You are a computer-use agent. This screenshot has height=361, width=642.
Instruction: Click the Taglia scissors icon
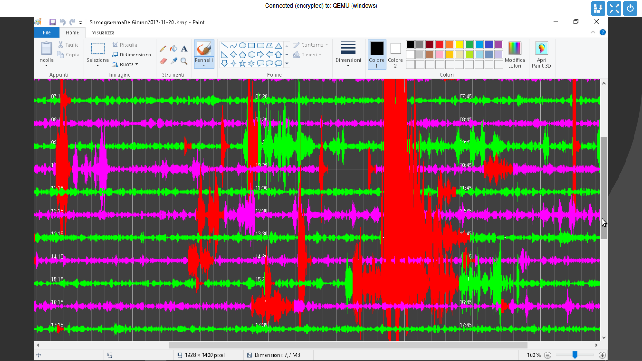click(x=61, y=45)
